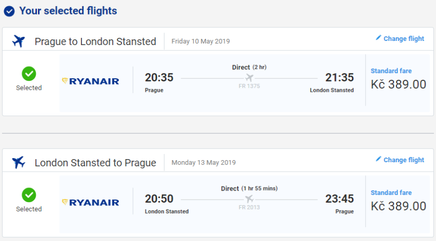Click the 20:35 departure time from Prague

159,78
